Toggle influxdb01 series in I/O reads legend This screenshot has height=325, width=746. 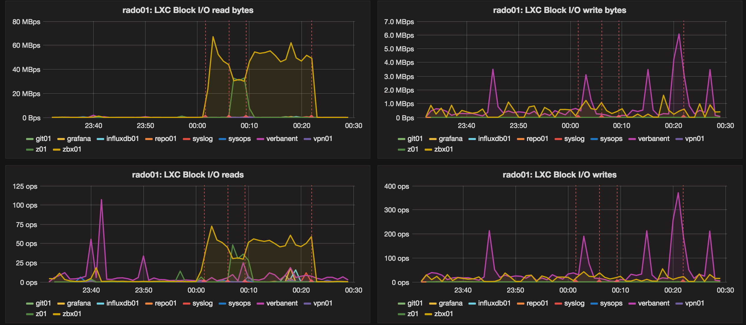click(x=122, y=303)
